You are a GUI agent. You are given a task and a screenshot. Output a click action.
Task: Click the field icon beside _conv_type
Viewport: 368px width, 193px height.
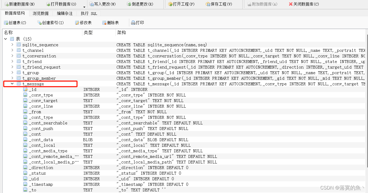pos(25,95)
